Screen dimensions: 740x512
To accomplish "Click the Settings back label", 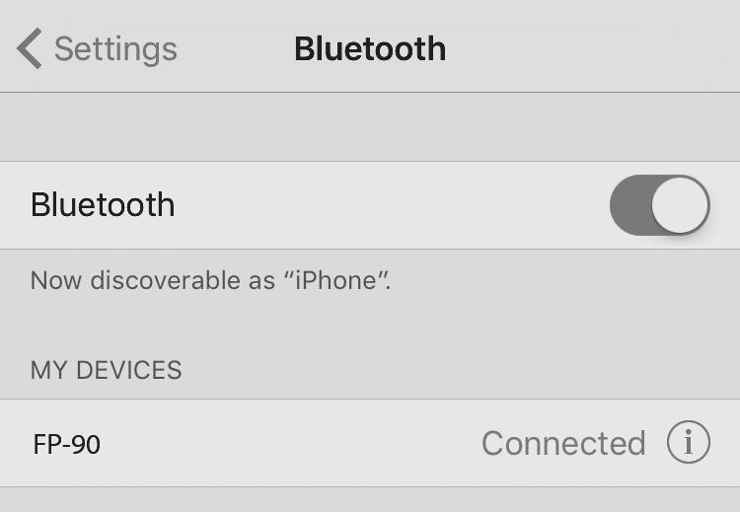I will (x=115, y=49).
